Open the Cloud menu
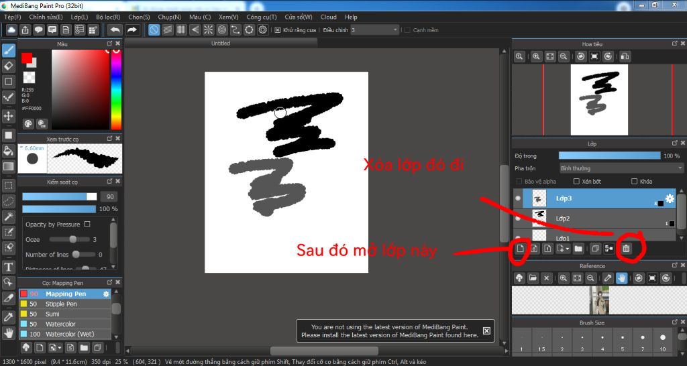Image resolution: width=687 pixels, height=366 pixels. coord(329,17)
